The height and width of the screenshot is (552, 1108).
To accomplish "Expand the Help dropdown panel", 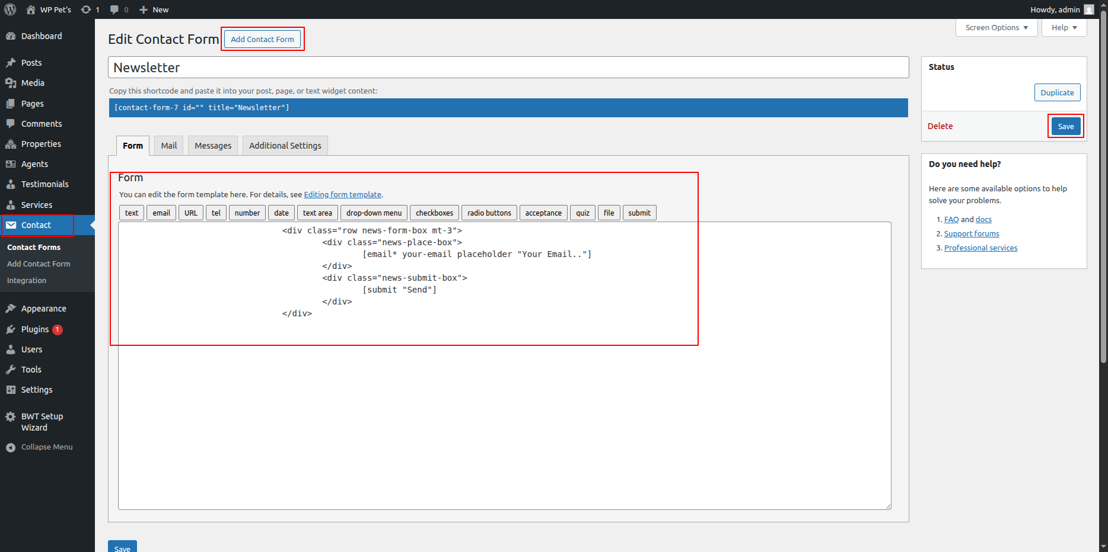I will pyautogui.click(x=1064, y=28).
